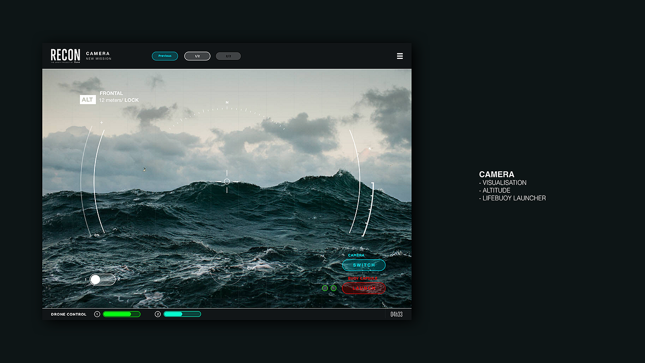Click the cyan drone 2 battery bar

(x=182, y=314)
